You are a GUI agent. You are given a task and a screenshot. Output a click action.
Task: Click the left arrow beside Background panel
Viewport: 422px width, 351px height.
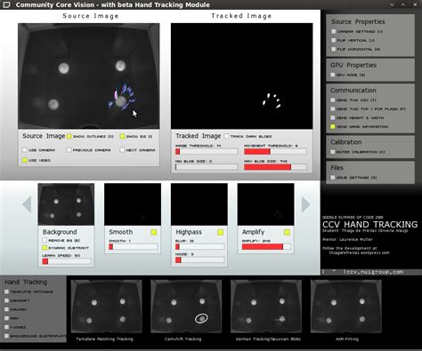(x=27, y=204)
